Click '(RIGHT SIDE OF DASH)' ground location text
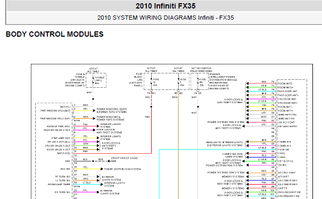 click(125, 158)
